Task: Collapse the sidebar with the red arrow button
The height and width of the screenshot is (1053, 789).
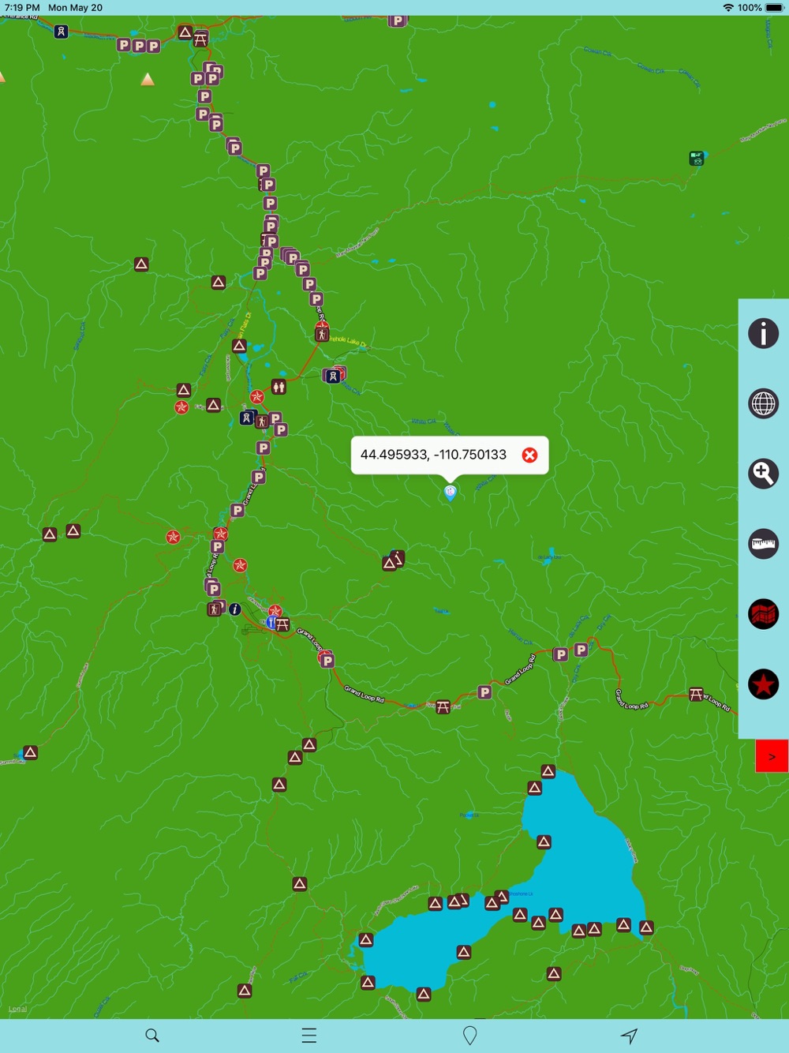Action: point(772,756)
